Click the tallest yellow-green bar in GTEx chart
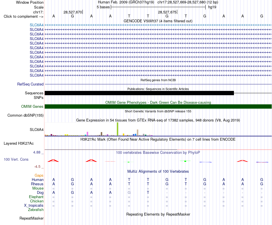Screen dimensions: 272x225 pyautogui.click(x=118, y=129)
